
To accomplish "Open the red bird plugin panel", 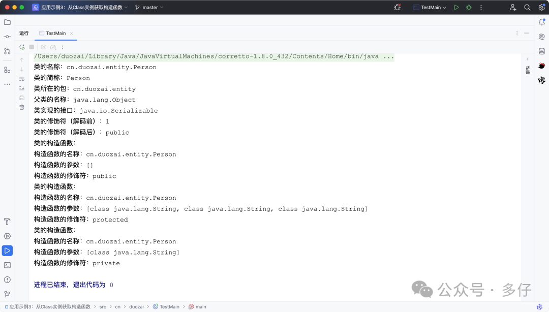I will 542,66.
